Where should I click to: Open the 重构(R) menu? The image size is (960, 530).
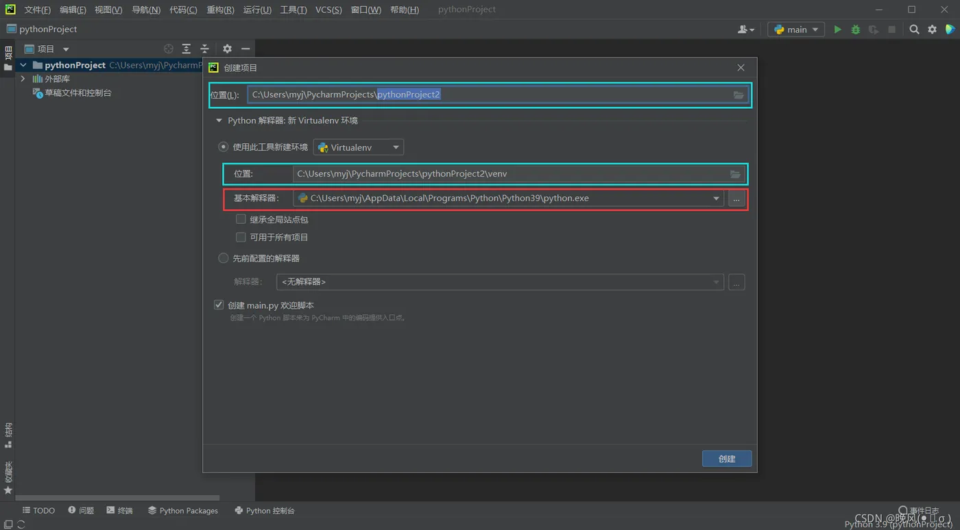click(220, 10)
